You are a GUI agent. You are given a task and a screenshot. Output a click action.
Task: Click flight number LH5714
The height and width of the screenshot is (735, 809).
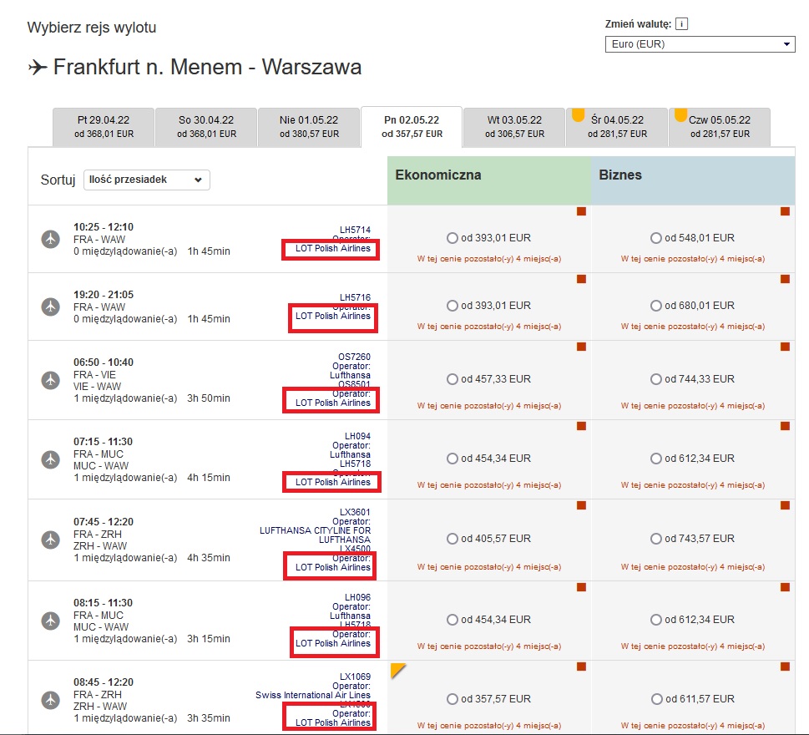pos(355,230)
